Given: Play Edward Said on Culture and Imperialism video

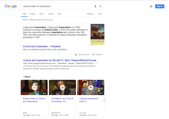Looking at the screenshot, I should point(34,88).
